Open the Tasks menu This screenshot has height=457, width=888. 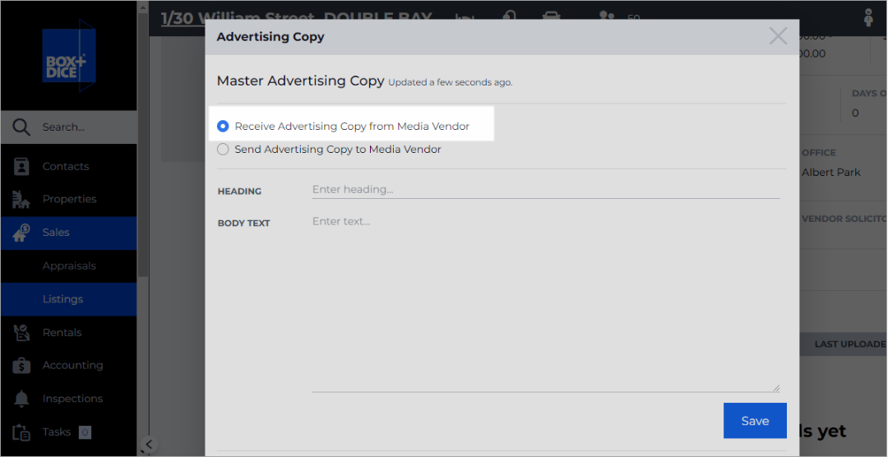(x=68, y=432)
